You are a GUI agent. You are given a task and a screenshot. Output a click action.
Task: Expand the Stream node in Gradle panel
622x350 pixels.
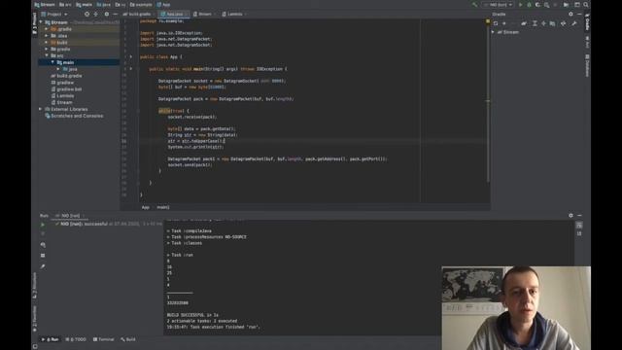click(x=493, y=32)
